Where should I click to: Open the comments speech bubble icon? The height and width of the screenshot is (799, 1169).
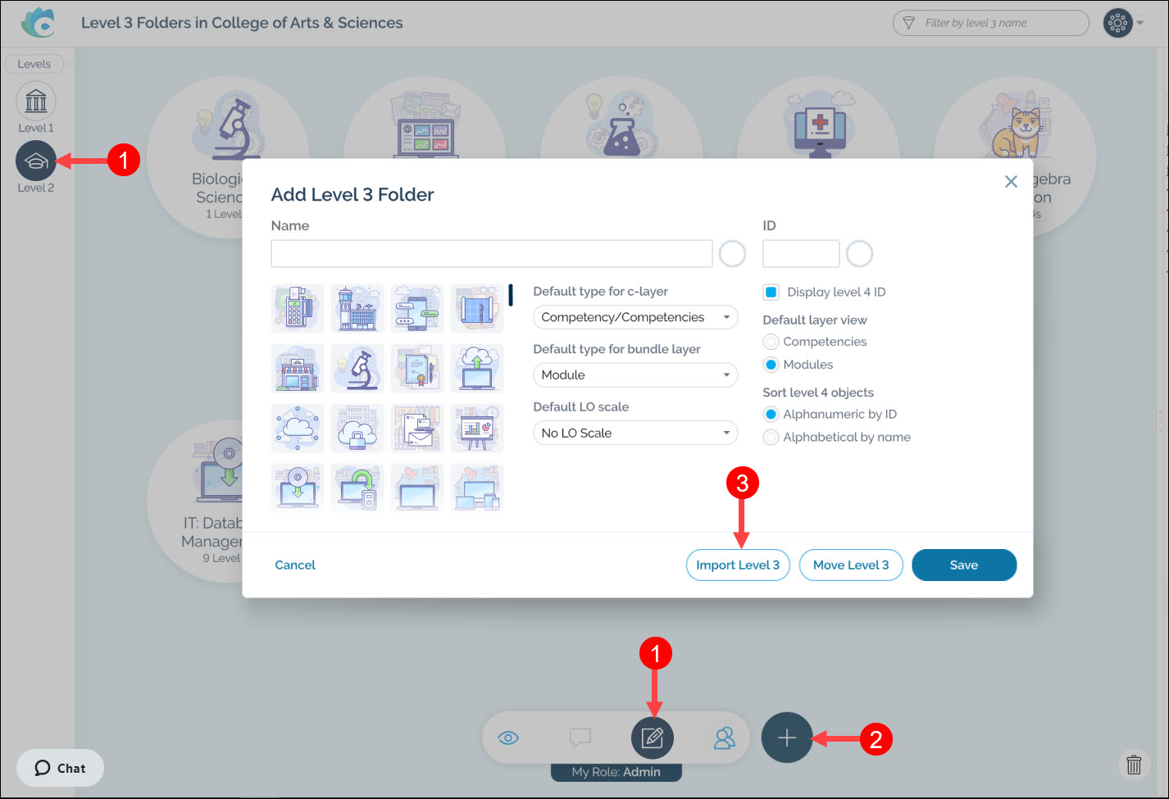click(580, 738)
